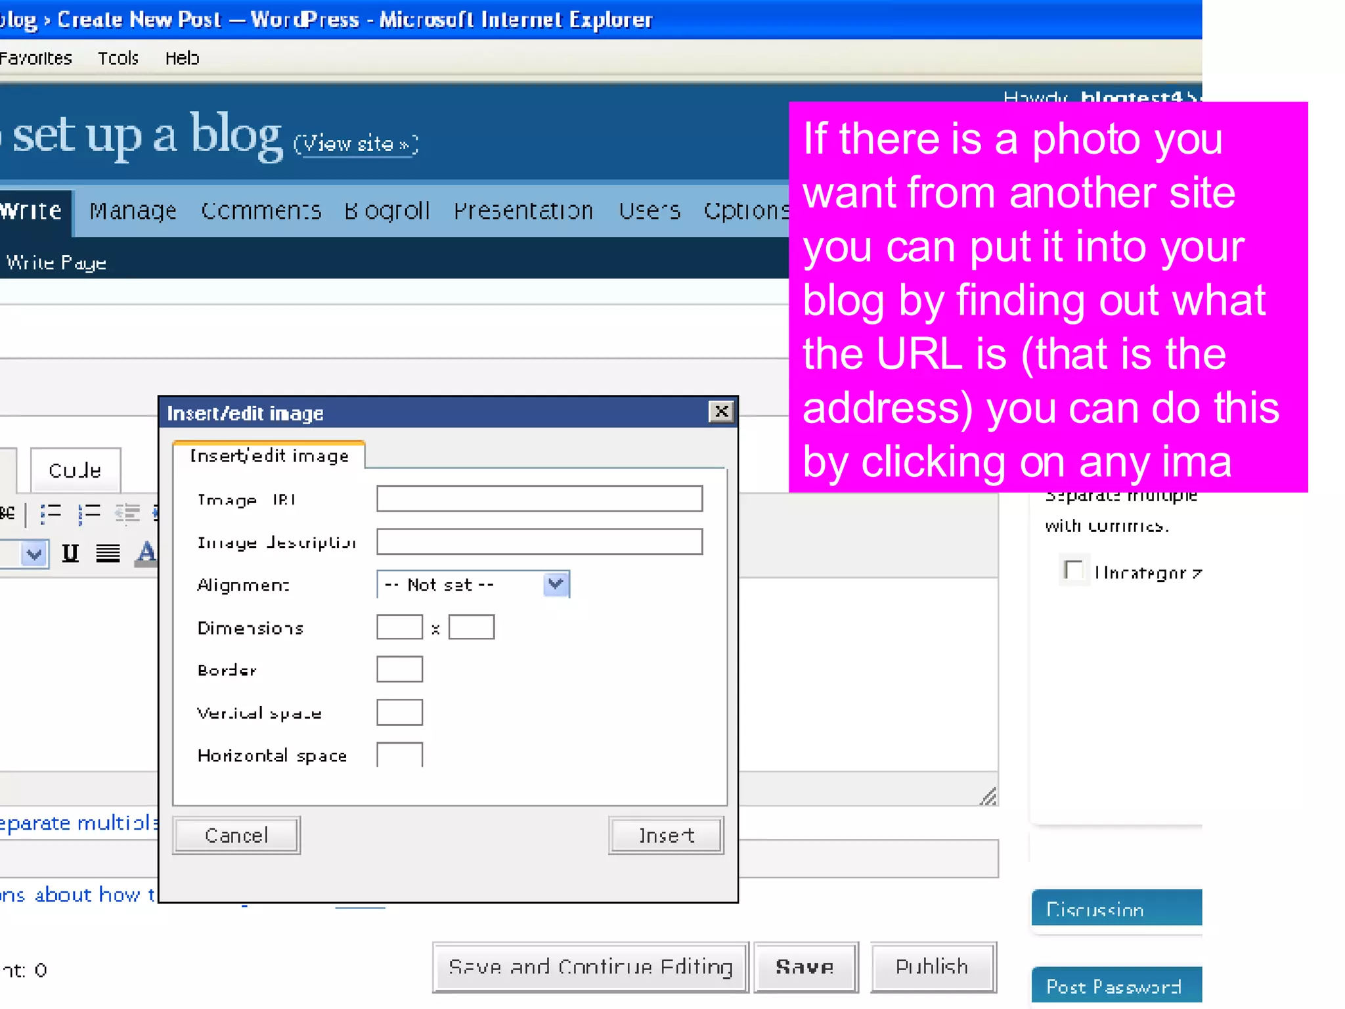Click the bulleted list icon
Image resolution: width=1345 pixels, height=1009 pixels.
pos(51,513)
